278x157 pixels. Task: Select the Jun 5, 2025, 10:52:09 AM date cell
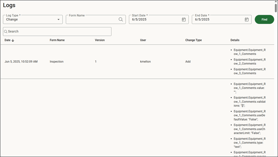(21, 62)
